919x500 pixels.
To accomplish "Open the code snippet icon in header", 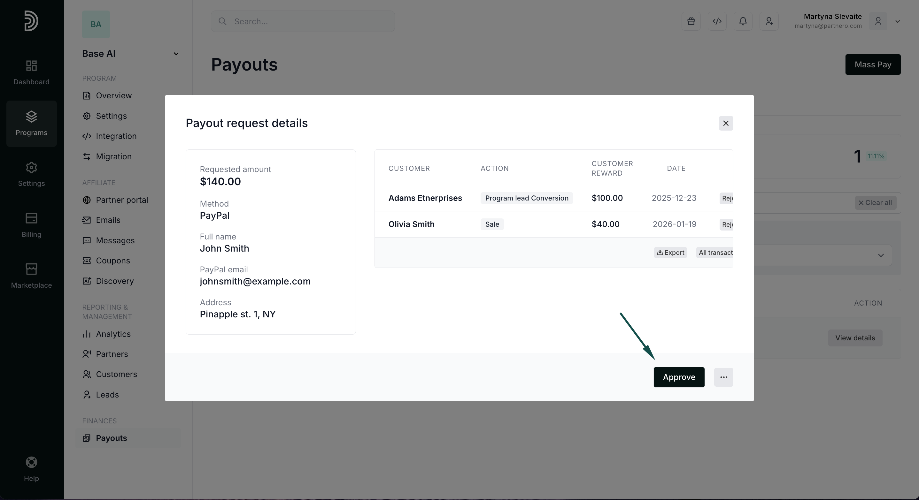I will pos(717,21).
